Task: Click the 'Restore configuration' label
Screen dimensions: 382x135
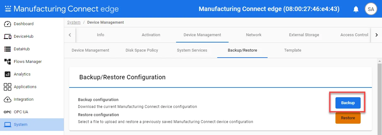Action: [98, 115]
